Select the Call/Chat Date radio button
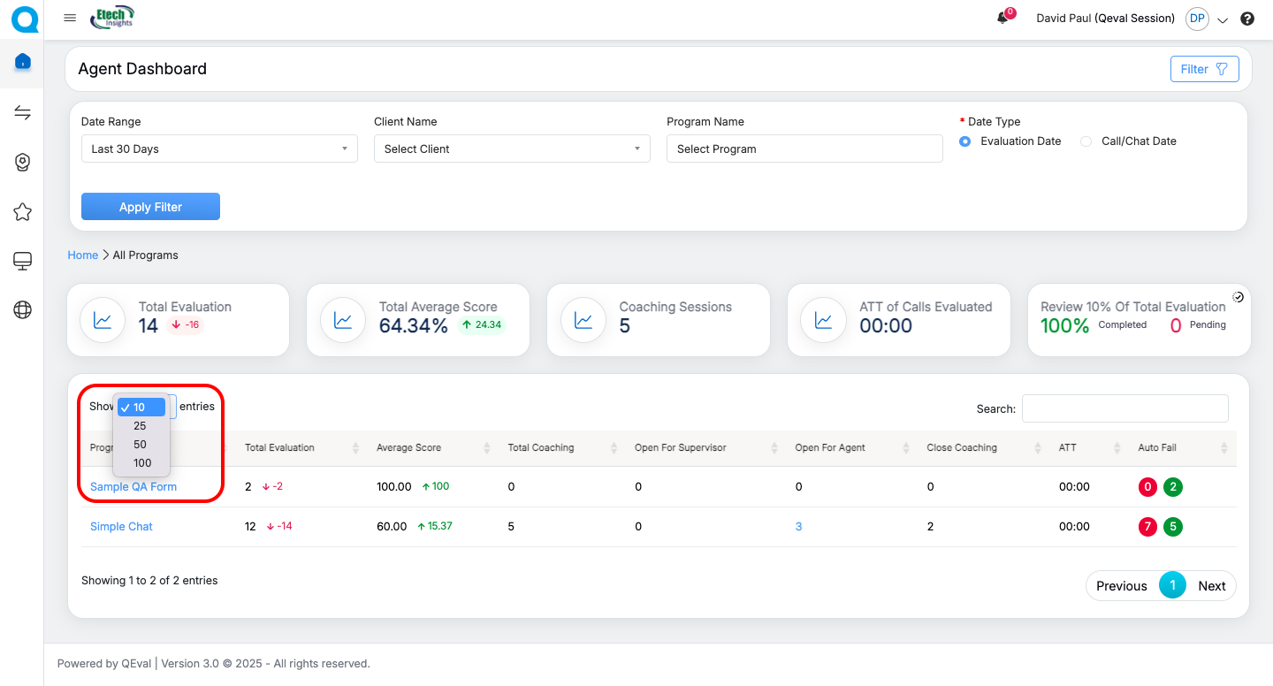 click(1086, 141)
